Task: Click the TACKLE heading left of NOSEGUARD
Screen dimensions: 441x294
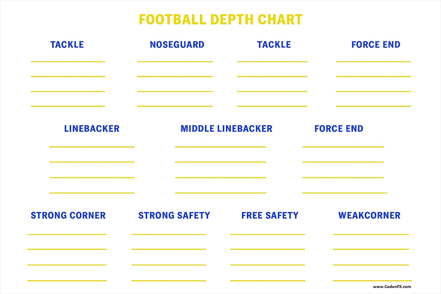Action: click(67, 45)
